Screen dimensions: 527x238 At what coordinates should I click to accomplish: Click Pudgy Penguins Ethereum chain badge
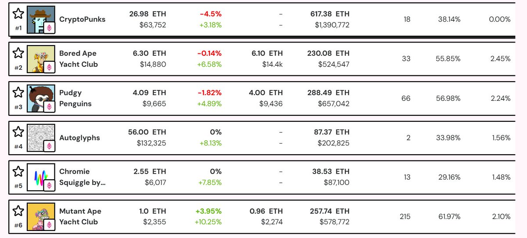[49, 107]
